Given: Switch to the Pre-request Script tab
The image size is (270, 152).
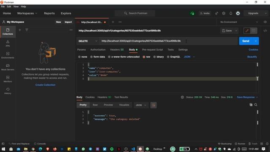Looking at the screenshot, I should (152, 50).
